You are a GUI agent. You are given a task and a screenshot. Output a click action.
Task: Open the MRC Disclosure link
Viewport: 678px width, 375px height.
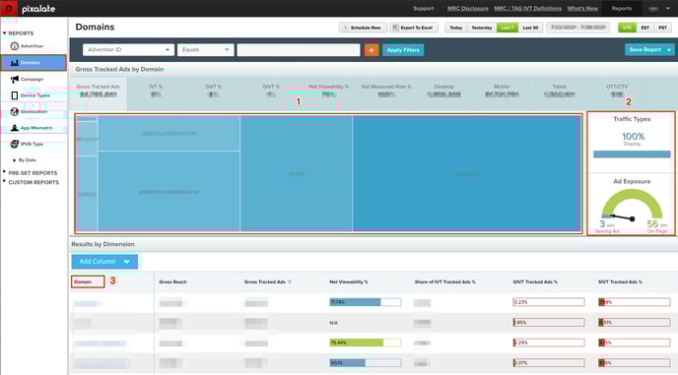coord(467,8)
